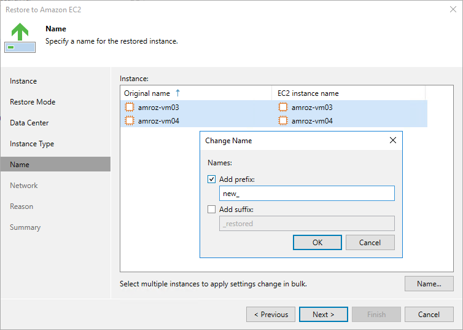Click the prefix text field containing new_
Screen dimensions: 463x330
tap(306, 194)
